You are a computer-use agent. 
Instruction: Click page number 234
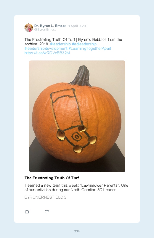[x=77, y=231]
